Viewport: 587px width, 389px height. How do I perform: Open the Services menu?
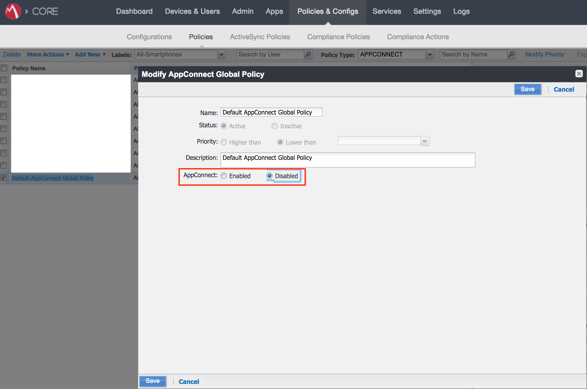[387, 11]
